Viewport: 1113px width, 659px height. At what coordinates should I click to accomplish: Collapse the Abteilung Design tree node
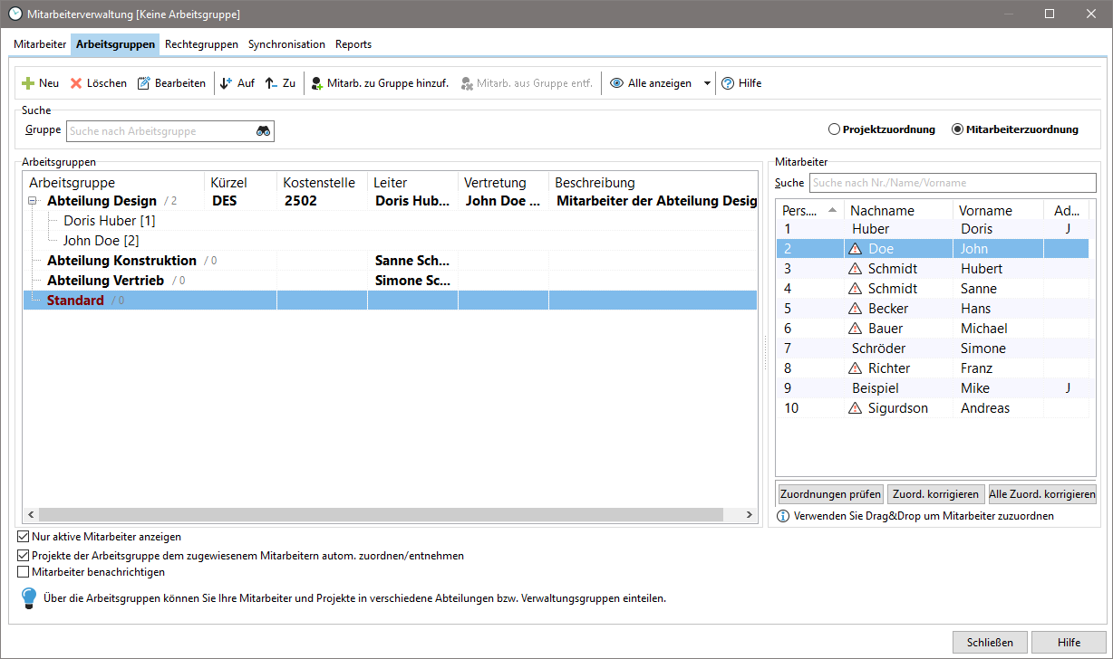[34, 201]
